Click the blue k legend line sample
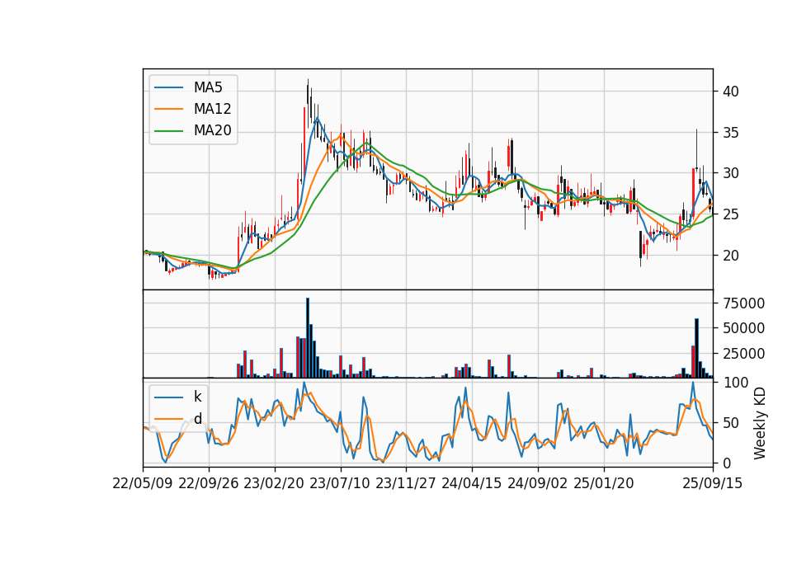This screenshot has width=792, height=569. tap(168, 397)
